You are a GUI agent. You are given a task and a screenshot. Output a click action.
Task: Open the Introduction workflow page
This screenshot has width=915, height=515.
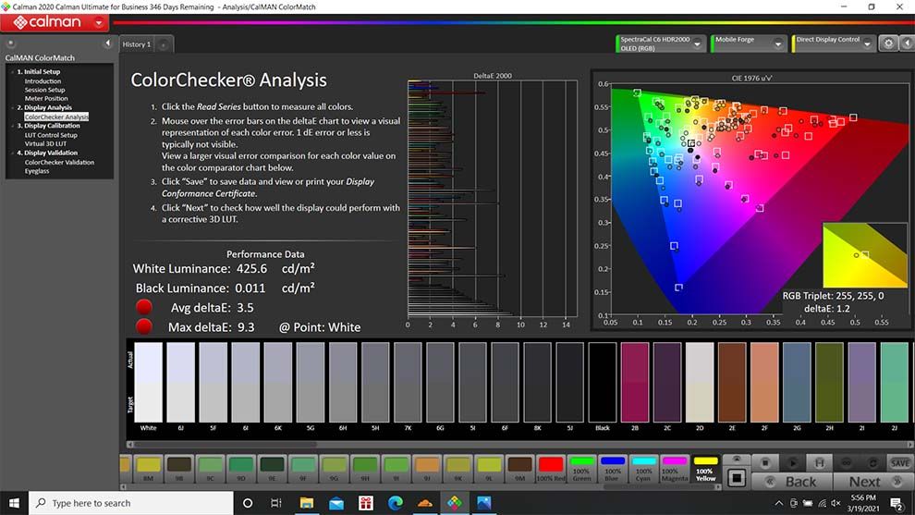coord(43,81)
